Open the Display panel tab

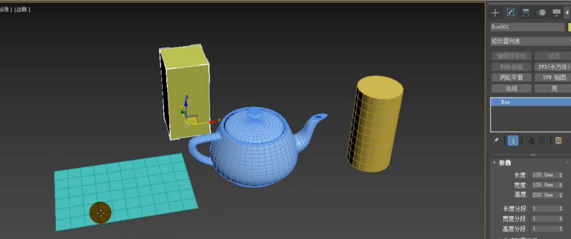pyautogui.click(x=556, y=13)
